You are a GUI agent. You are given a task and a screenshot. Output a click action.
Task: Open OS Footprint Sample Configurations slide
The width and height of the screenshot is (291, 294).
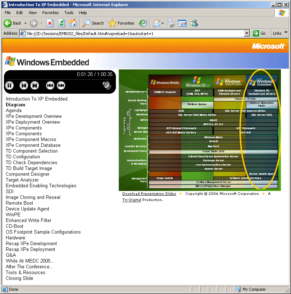(43, 232)
